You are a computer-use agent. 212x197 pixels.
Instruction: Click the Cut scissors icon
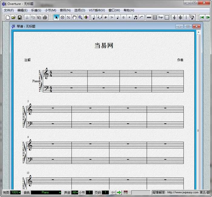[x=27, y=18]
